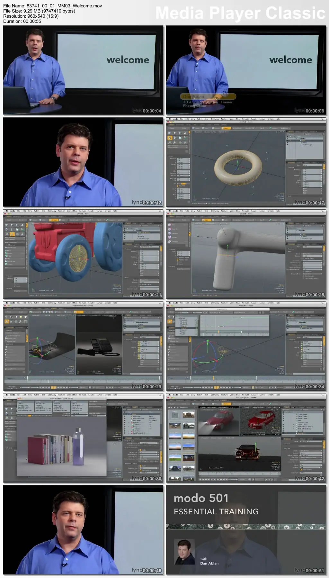
Task: Open the Select menu in 00:00:34 frame
Action: tap(200, 303)
